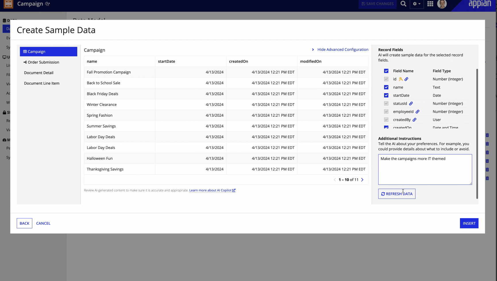Click the Additional Instructions text area

coord(425,169)
